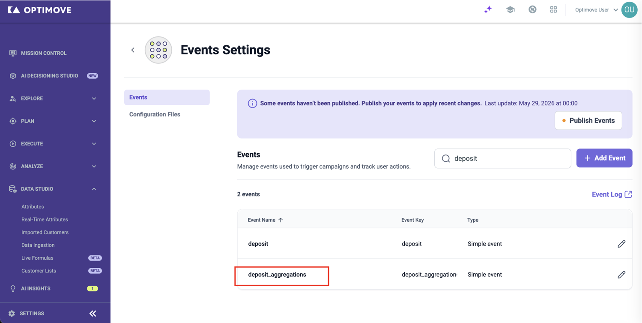Expand the Explore menu

(x=53, y=98)
